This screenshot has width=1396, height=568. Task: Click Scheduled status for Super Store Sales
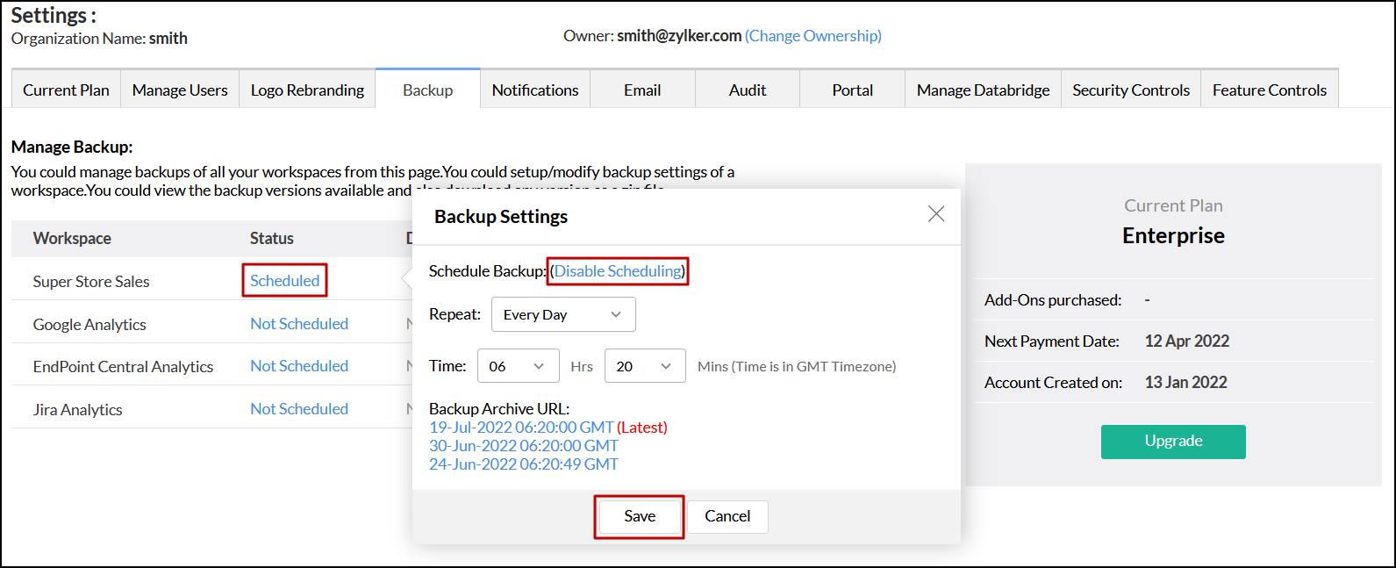[x=285, y=281]
